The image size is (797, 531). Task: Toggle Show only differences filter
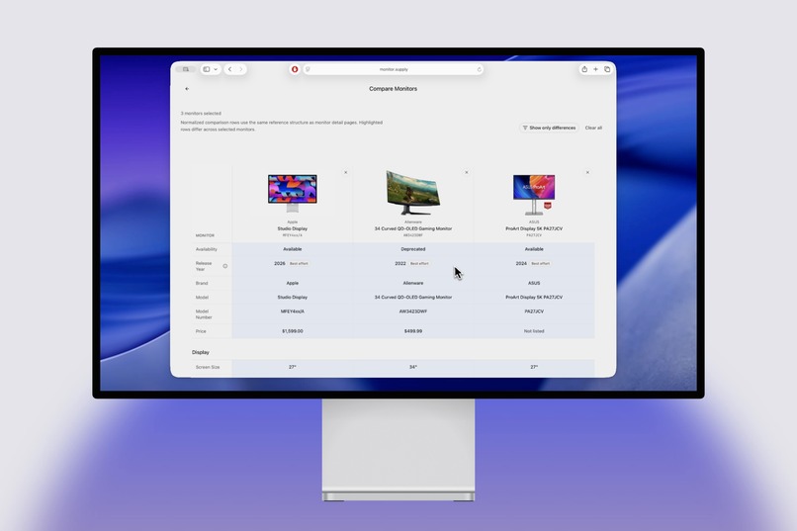point(549,128)
